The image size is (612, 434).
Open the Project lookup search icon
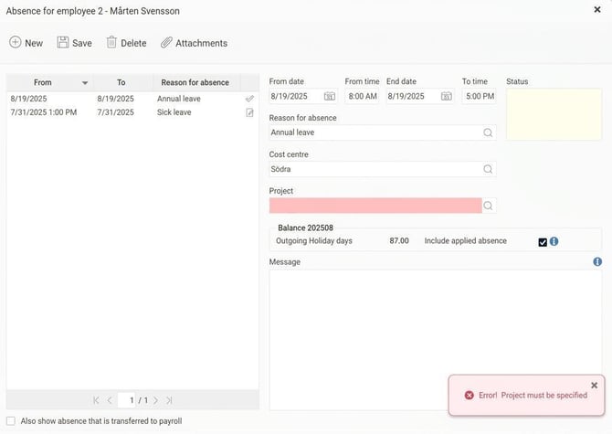(x=488, y=206)
